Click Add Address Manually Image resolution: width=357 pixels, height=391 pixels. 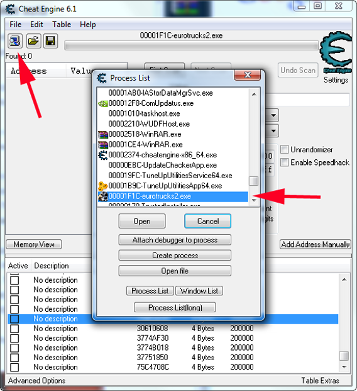point(315,244)
